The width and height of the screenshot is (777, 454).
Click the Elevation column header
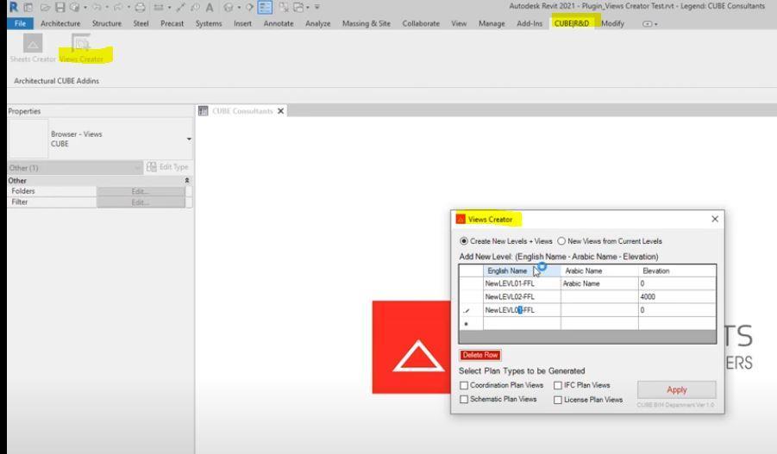click(x=677, y=271)
